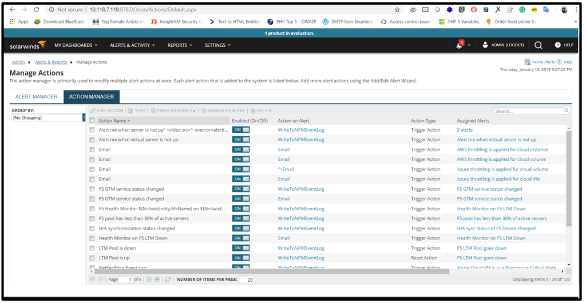Select Action Manager tab
The image size is (586, 303).
click(x=92, y=96)
